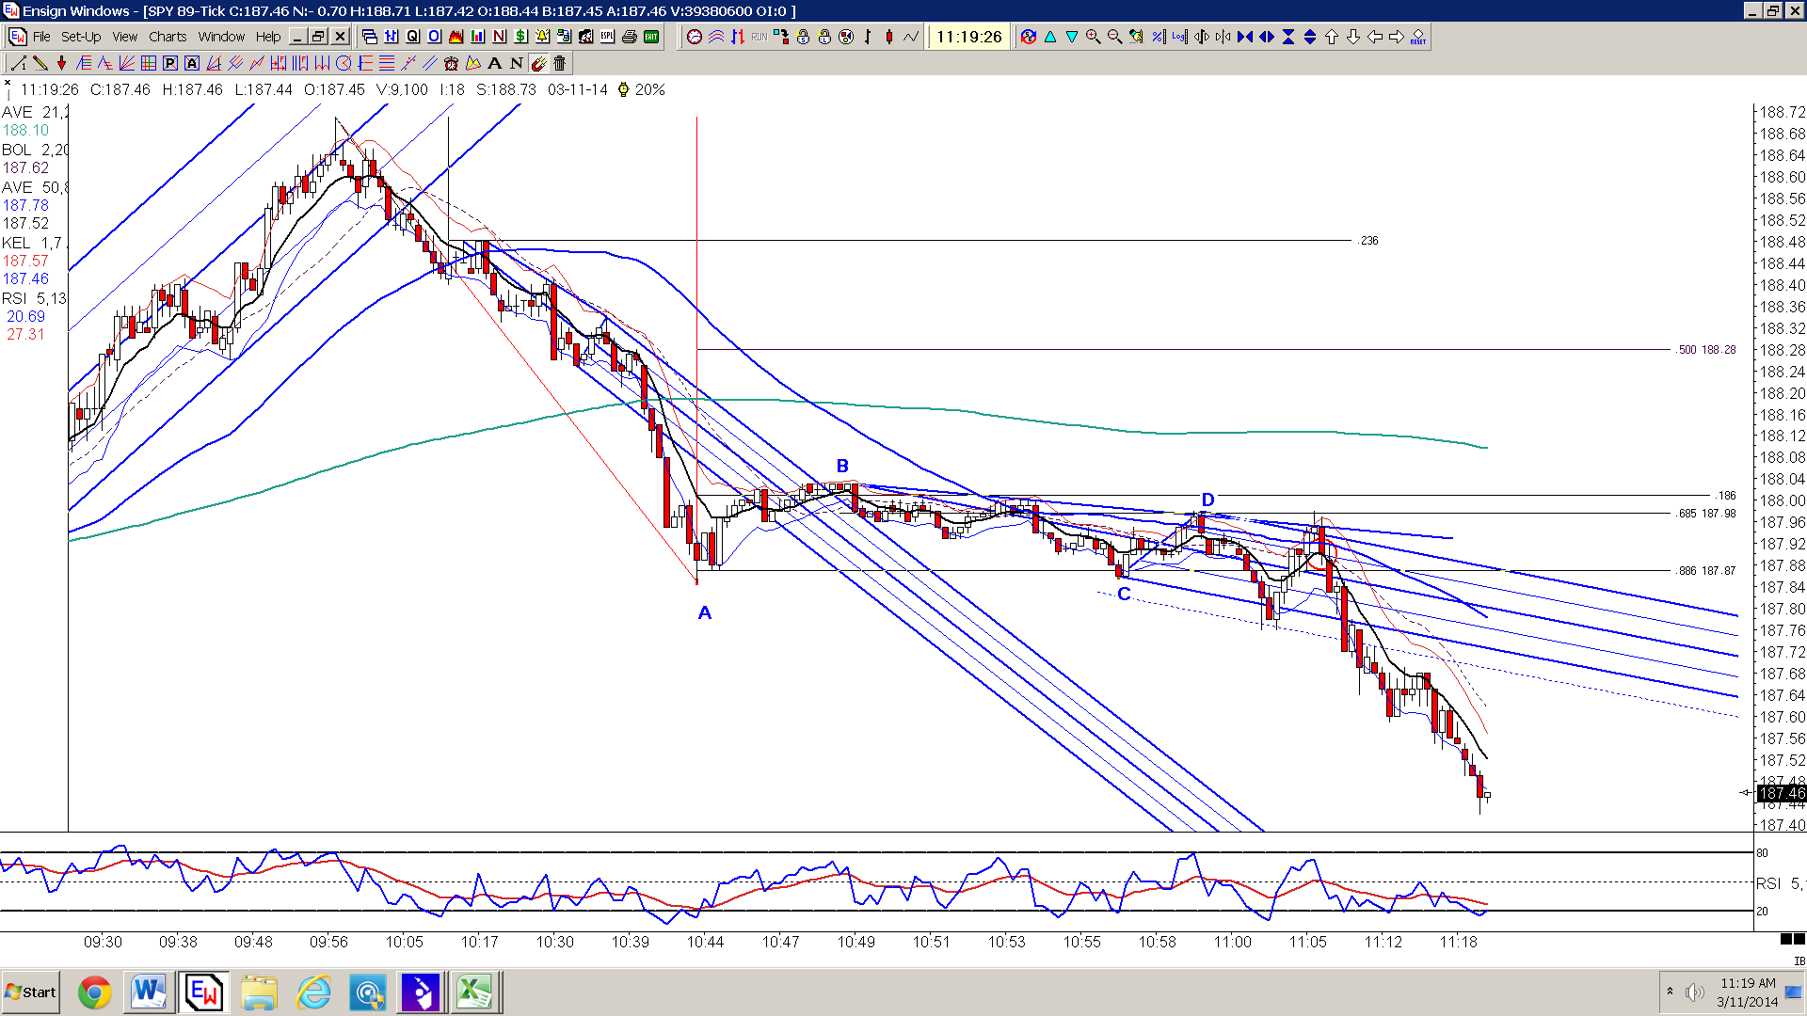1807x1016 pixels.
Task: Click the printer icon
Action: point(629,37)
